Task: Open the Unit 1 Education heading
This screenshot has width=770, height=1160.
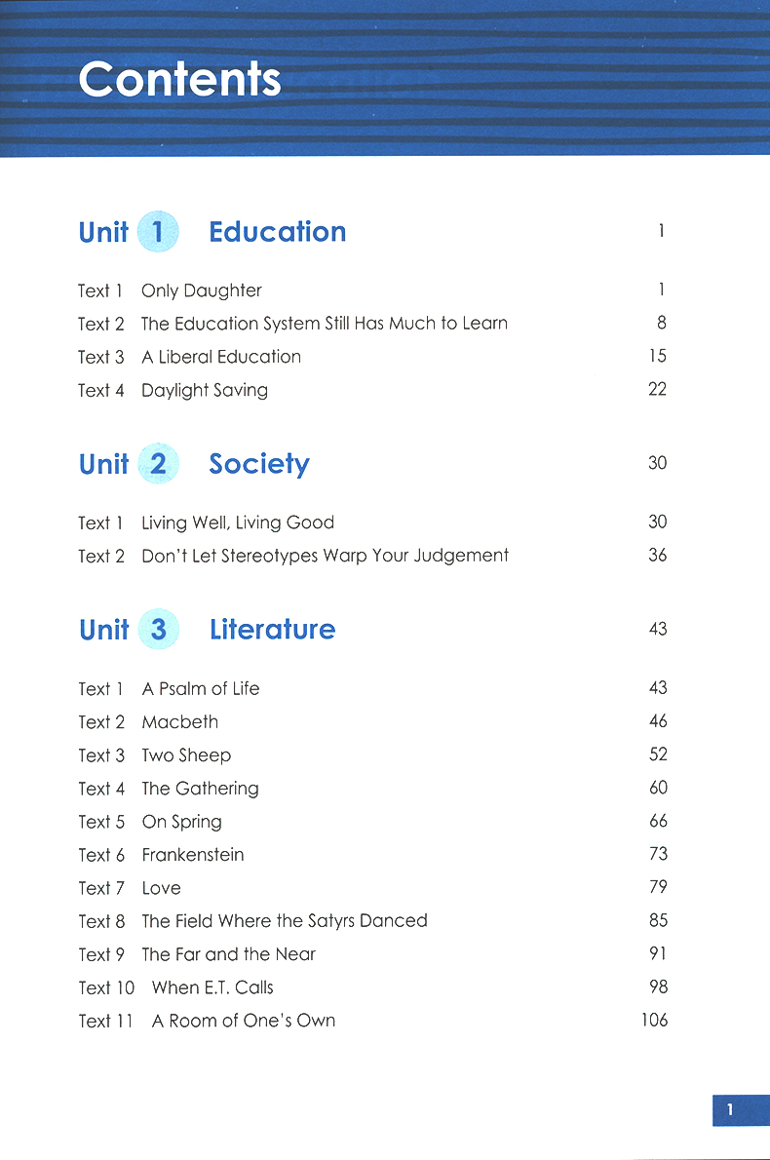Action: point(277,232)
